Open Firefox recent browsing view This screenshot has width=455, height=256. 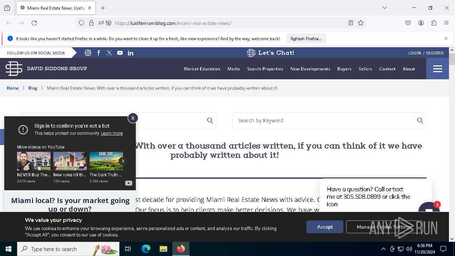click(7, 8)
